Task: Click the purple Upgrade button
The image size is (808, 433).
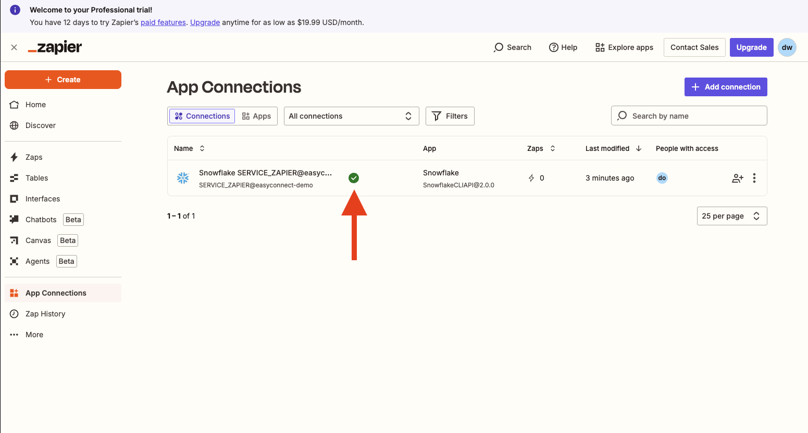Action: (x=751, y=47)
